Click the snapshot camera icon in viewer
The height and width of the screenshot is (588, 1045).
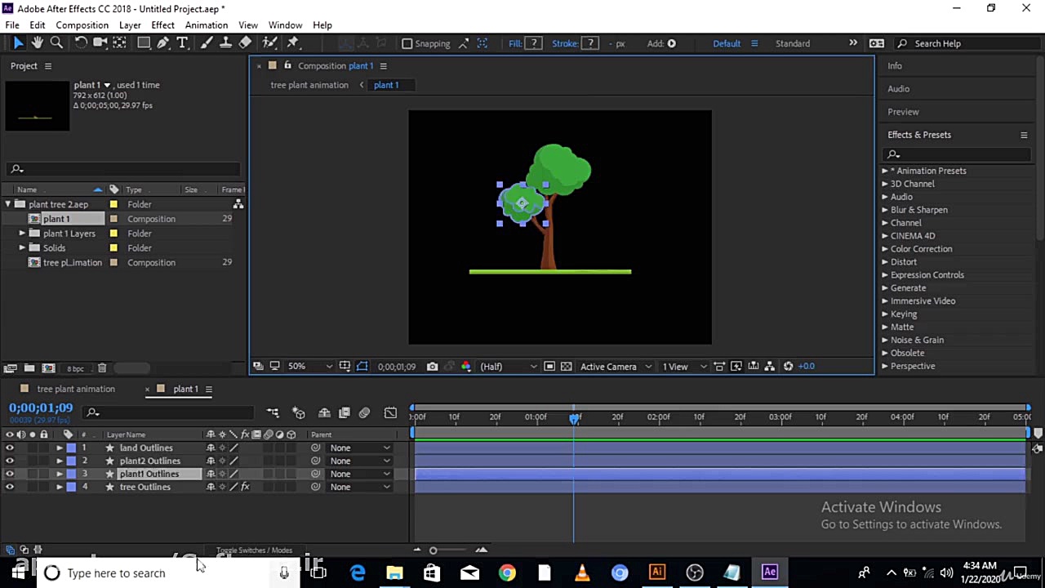click(432, 367)
